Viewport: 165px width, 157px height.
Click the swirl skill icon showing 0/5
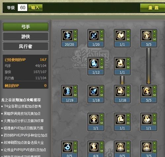tap(68, 147)
